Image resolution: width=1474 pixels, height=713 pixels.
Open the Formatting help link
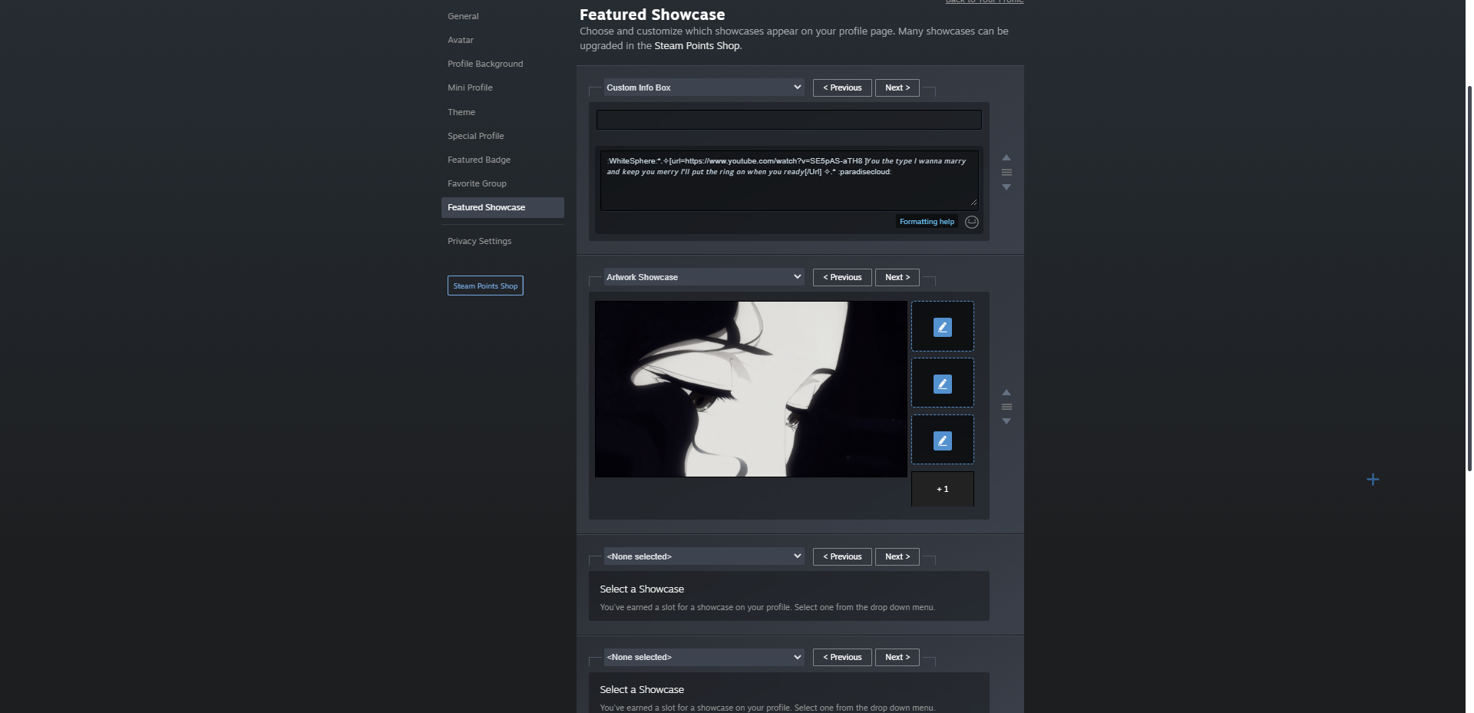point(927,222)
